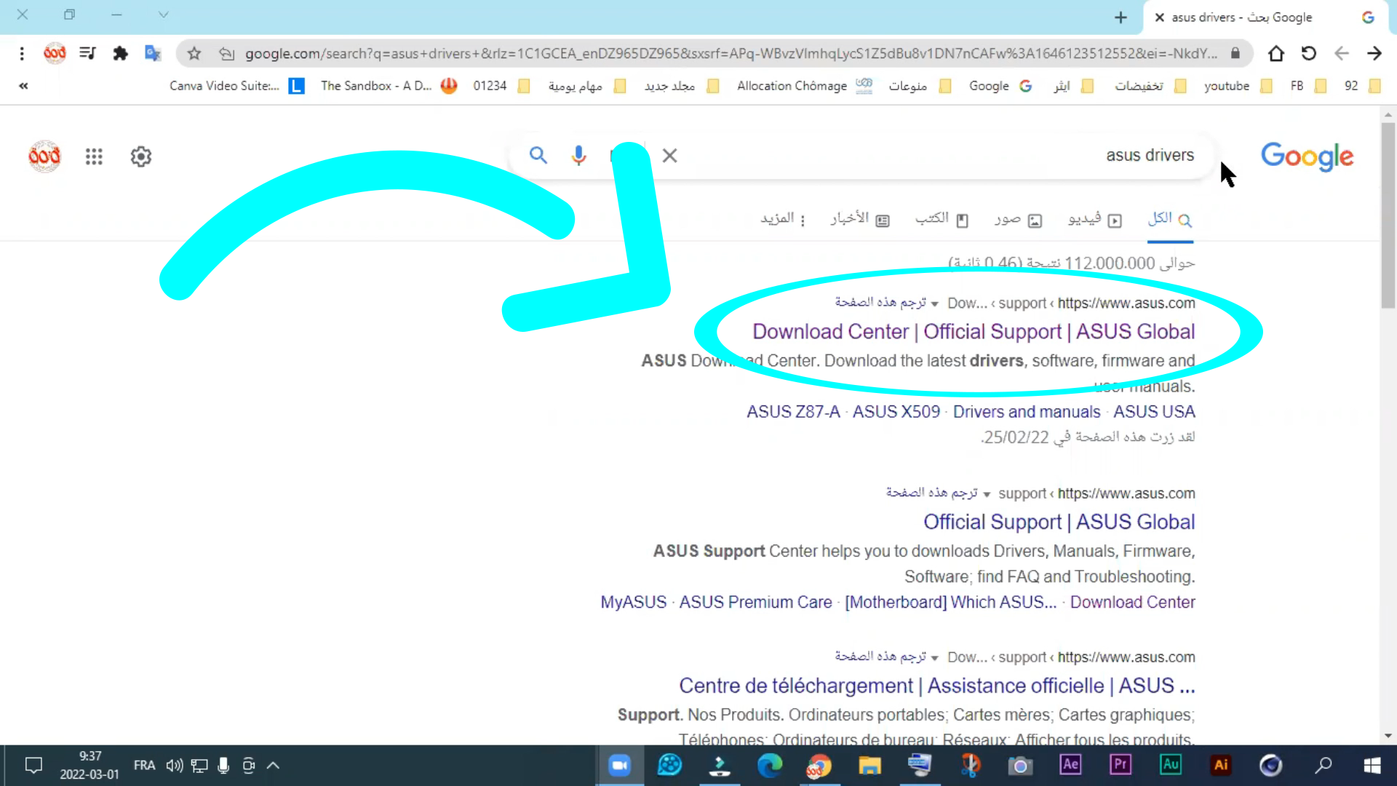Open the Google apps grid
The height and width of the screenshot is (786, 1397).
(x=94, y=156)
